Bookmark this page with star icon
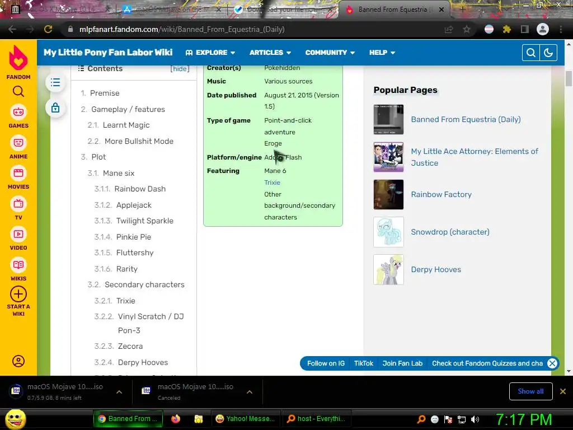Screen dimensions: 573x430 pos(467,29)
